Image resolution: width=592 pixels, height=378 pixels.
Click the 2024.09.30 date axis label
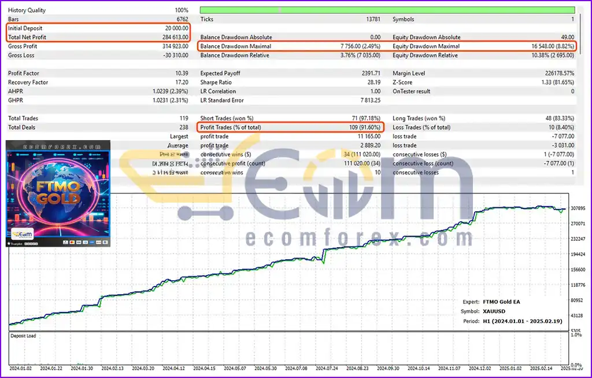(388, 368)
